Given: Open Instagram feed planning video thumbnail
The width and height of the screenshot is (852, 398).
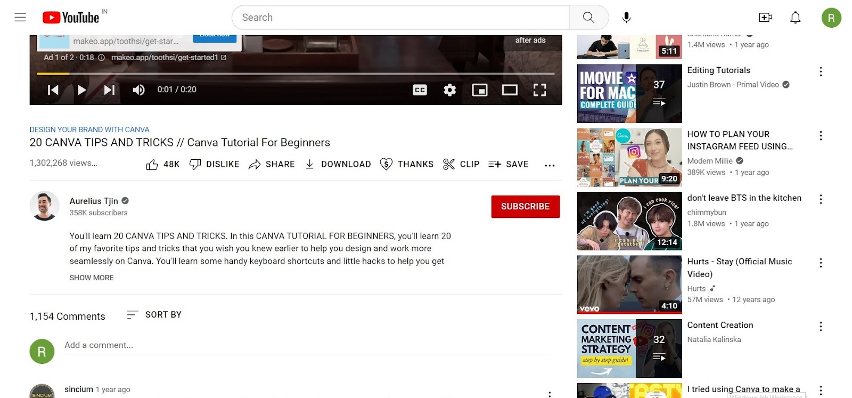Looking at the screenshot, I should tap(629, 157).
